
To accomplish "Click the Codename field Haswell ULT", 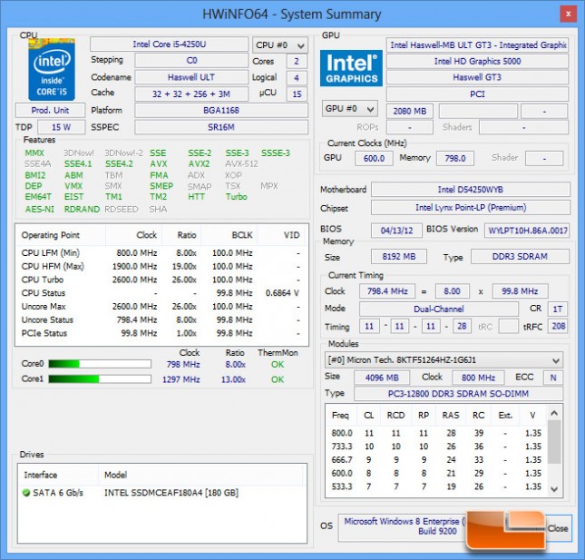I will coord(191,77).
